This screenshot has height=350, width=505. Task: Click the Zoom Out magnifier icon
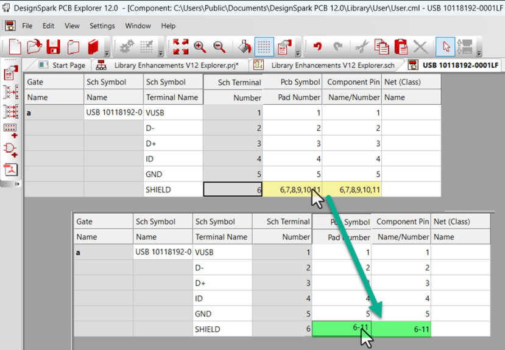tap(220, 47)
